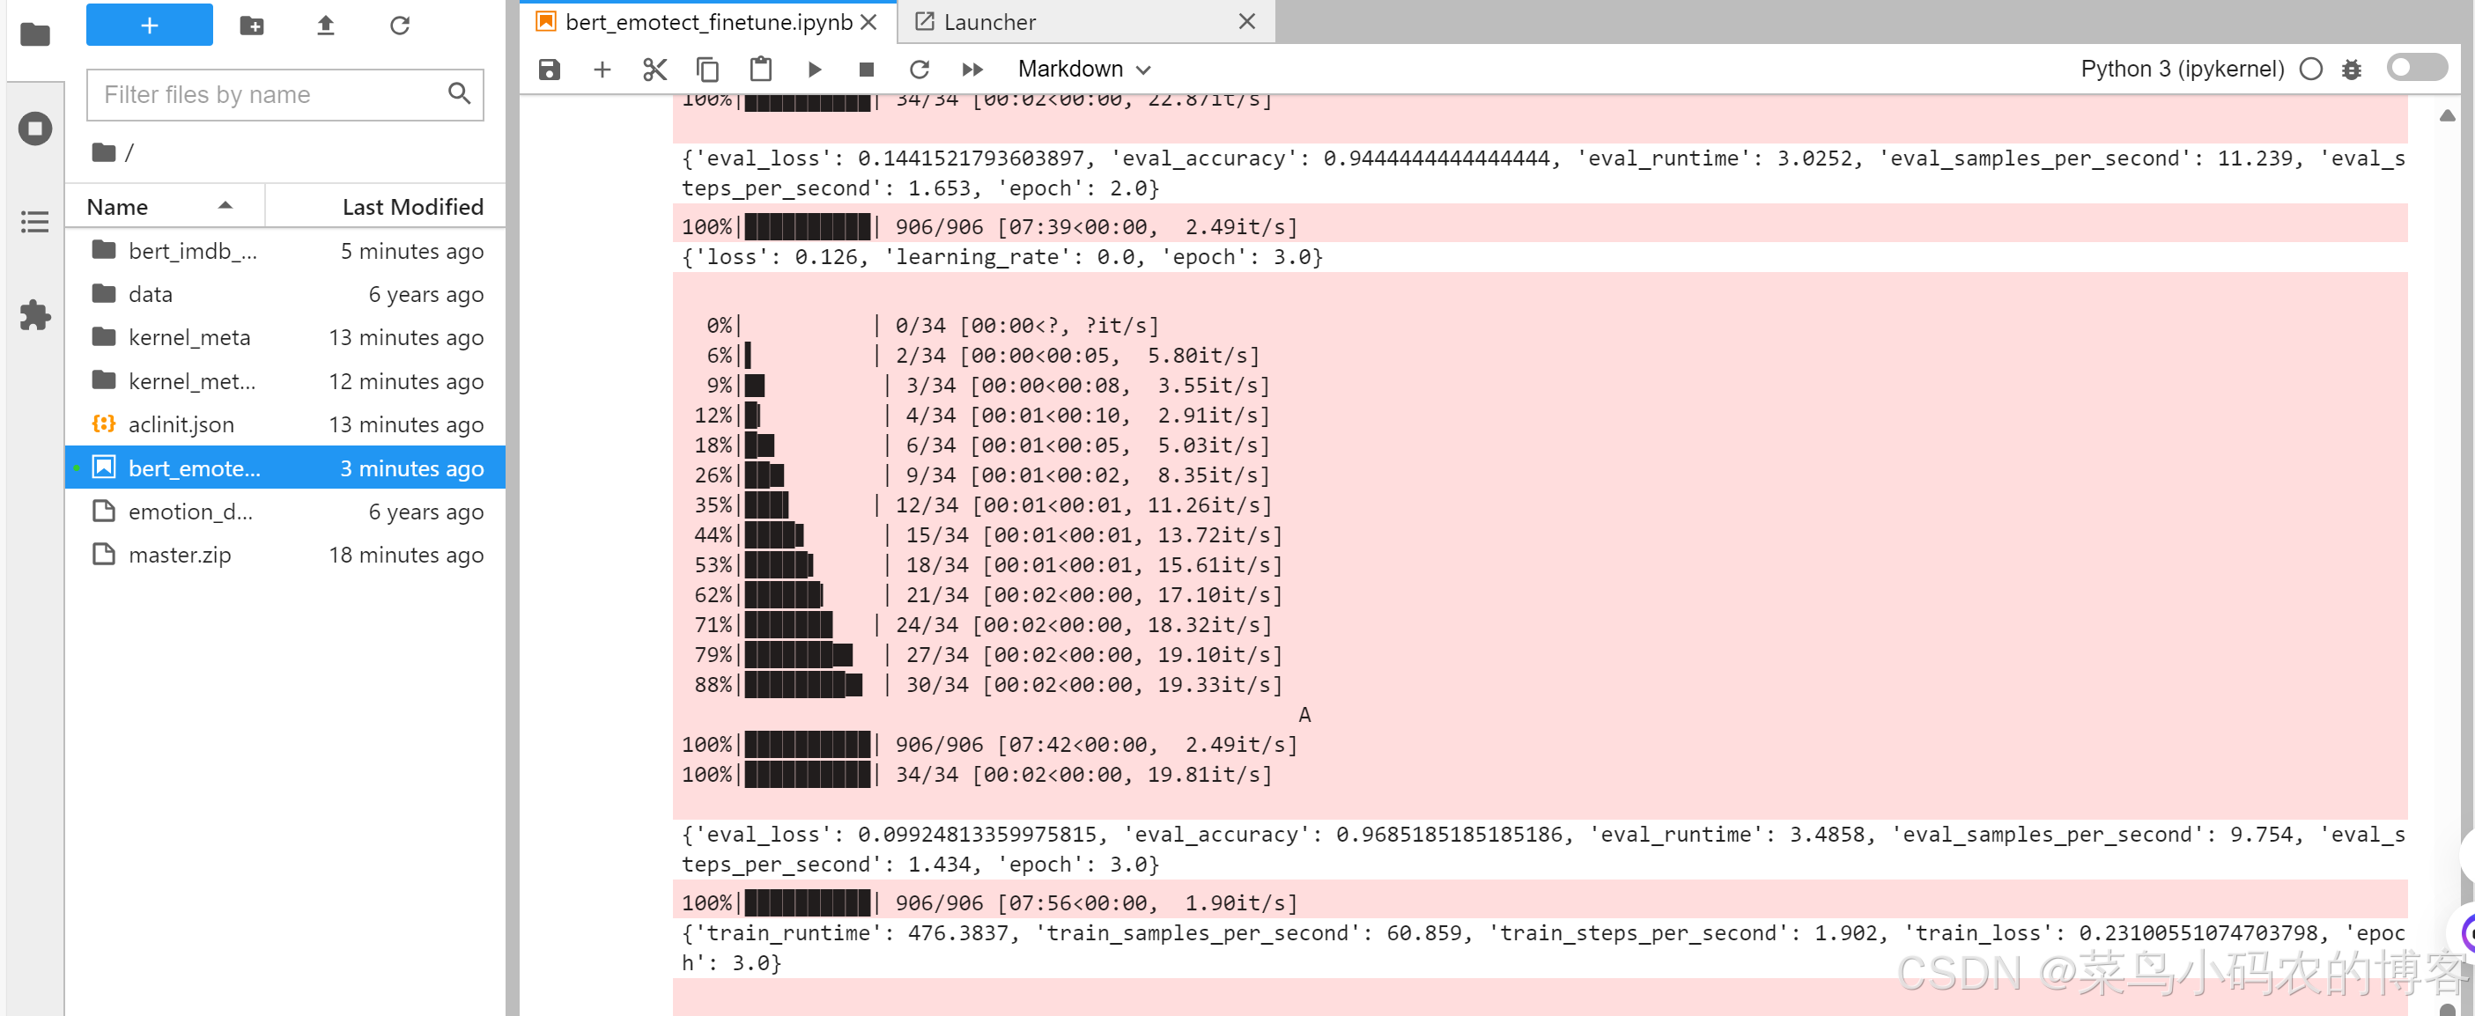Click the blue New Launcher plus button
Image resolution: width=2475 pixels, height=1016 pixels.
click(x=149, y=25)
